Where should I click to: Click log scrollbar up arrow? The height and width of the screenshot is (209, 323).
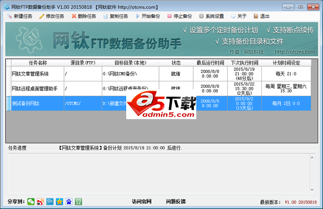click(x=312, y=157)
